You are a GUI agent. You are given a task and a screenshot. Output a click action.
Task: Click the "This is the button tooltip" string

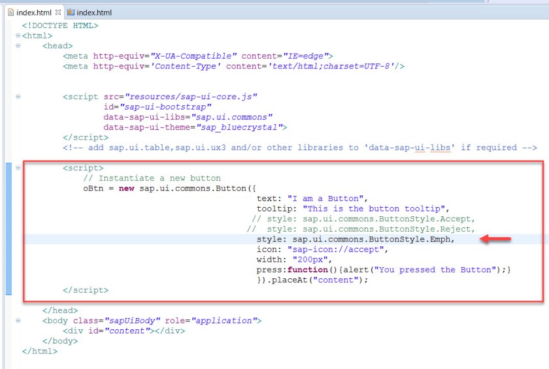(374, 208)
